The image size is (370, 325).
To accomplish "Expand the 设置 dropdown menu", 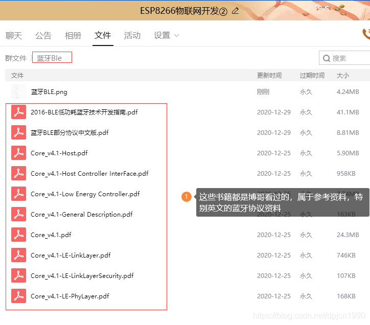I will (x=167, y=36).
